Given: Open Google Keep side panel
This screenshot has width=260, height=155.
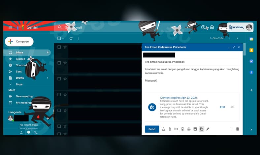Looking at the screenshot, I should click(251, 50).
